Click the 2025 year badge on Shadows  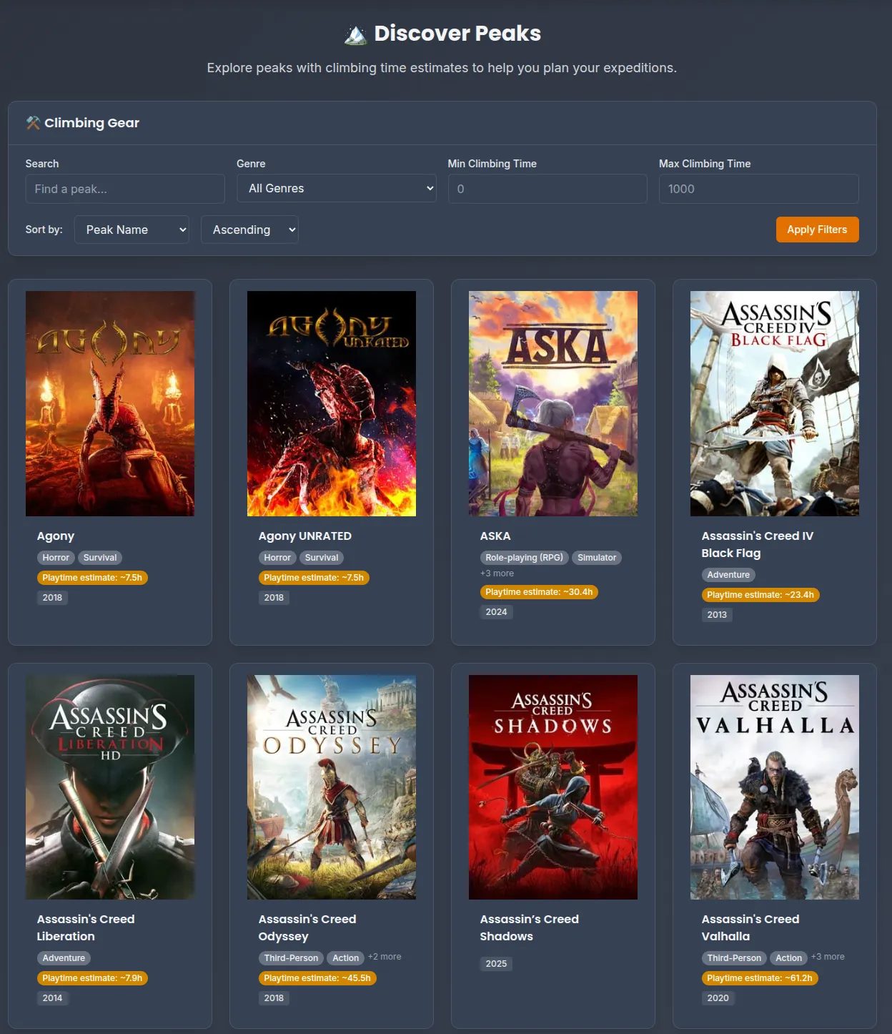[496, 964]
